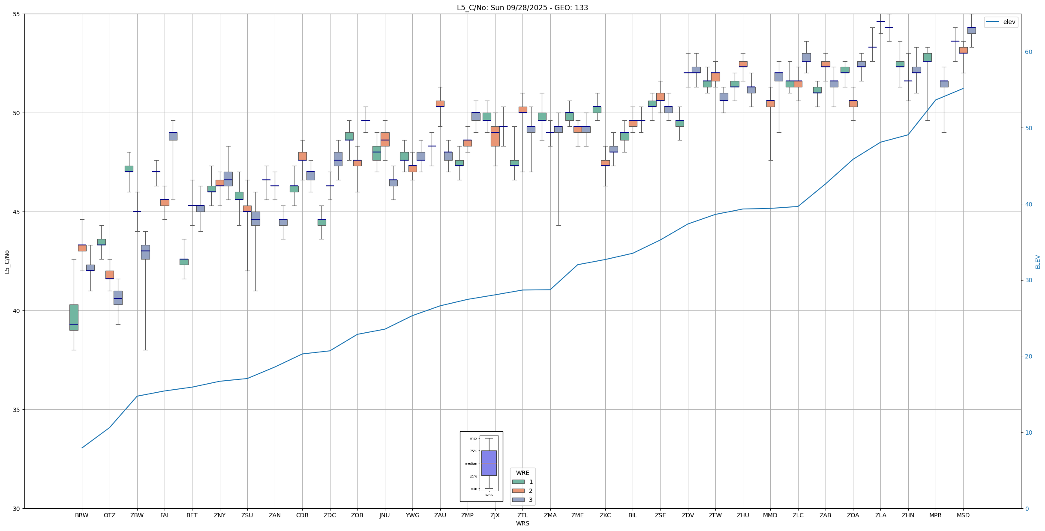Image resolution: width=1045 pixels, height=531 pixels.
Task: Click the MMD x-axis station label
Action: 770,515
